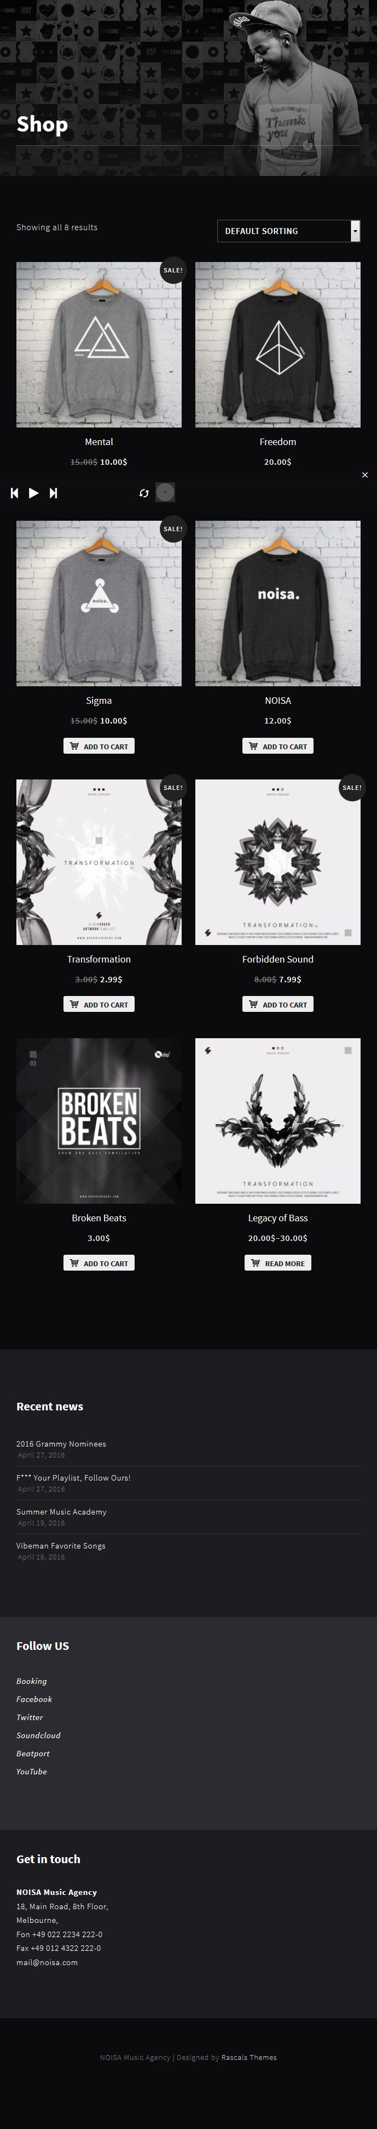Visit the Soundcloud follow link

click(x=39, y=1735)
